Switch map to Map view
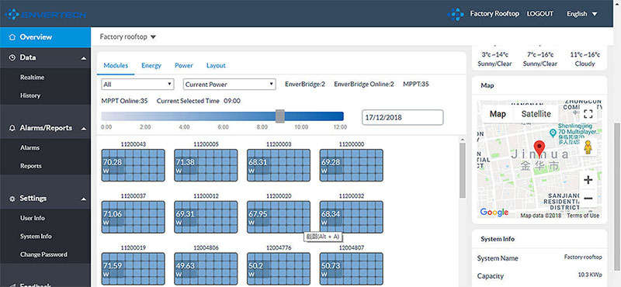Screen dimensions: 621x287 tap(498, 114)
